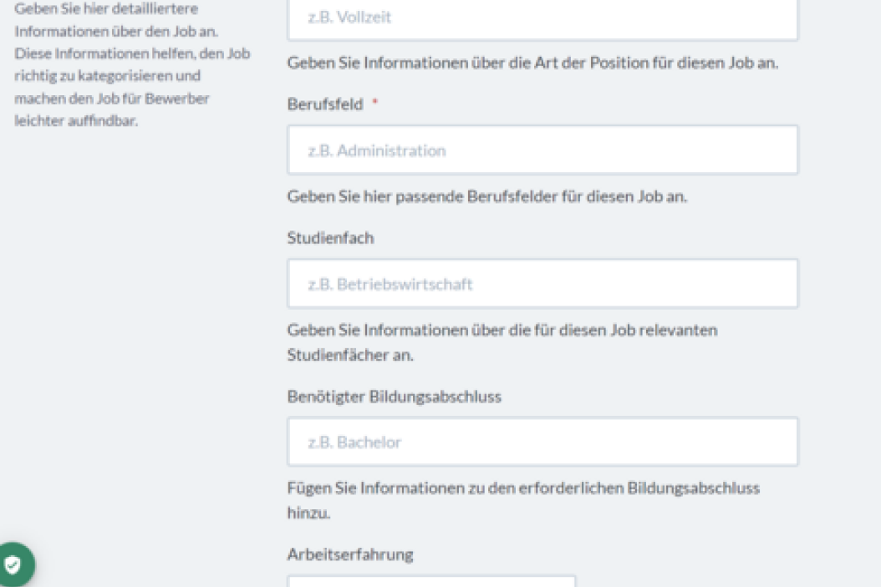The width and height of the screenshot is (881, 587).
Task: Open the Arbeitserfahrung field below its label
Action: click(431, 581)
